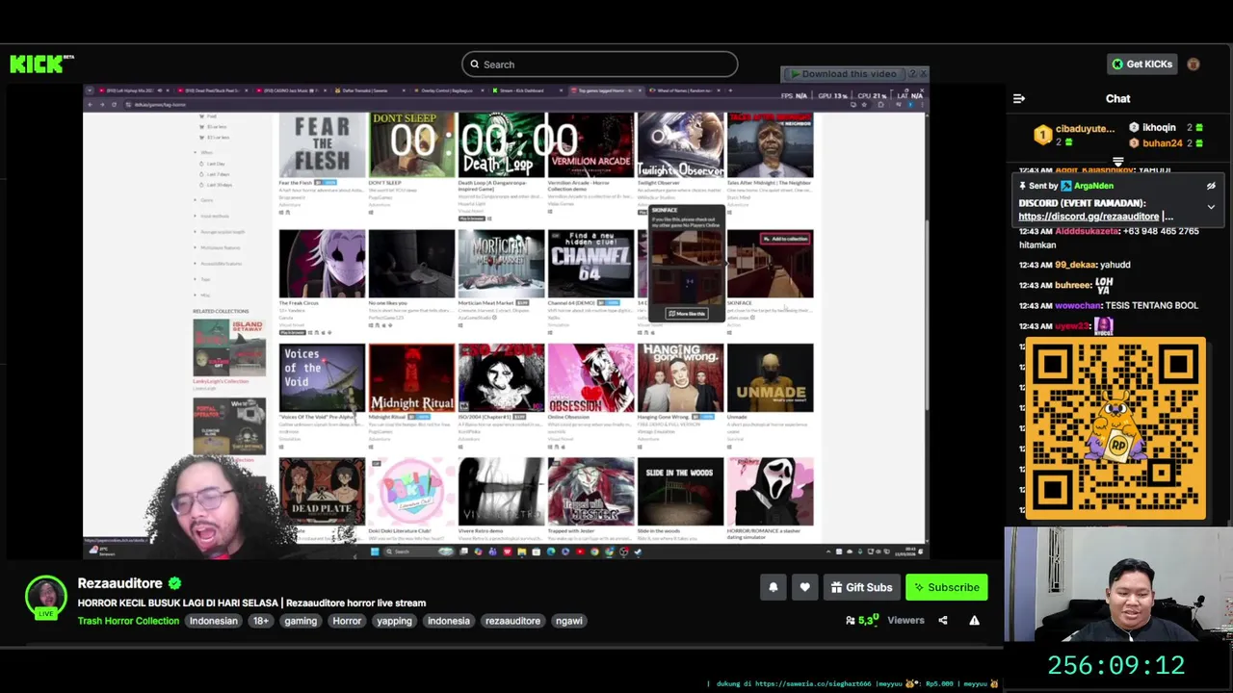
Task: Collapse the chat panel icon
Action: pyautogui.click(x=1019, y=98)
